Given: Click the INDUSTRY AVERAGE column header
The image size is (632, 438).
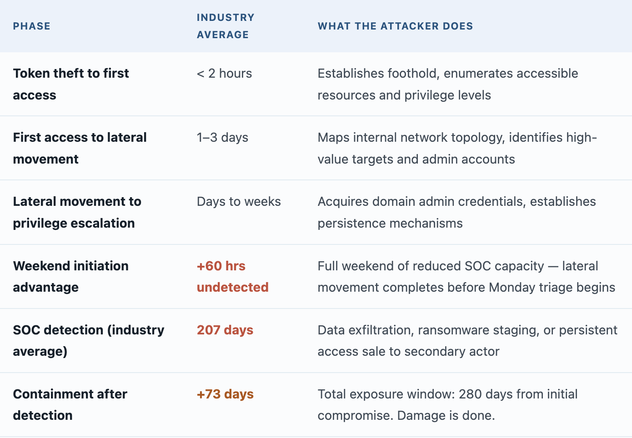Looking at the screenshot, I should [226, 26].
